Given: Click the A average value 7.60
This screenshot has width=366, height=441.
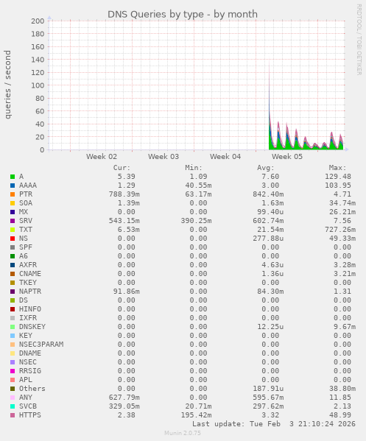Looking at the screenshot, I should pyautogui.click(x=270, y=177).
